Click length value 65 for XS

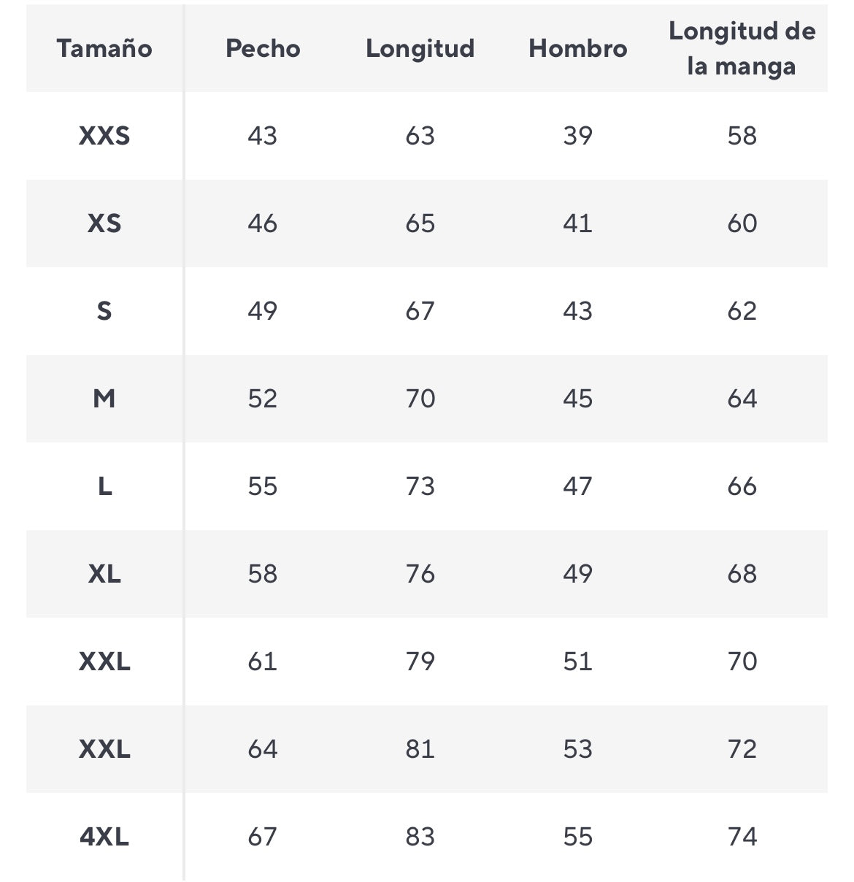tap(420, 223)
